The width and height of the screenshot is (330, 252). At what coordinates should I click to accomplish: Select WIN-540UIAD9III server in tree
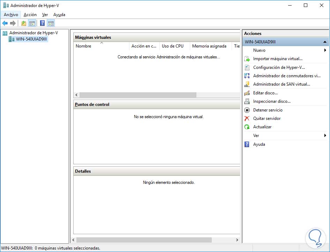[x=31, y=39]
